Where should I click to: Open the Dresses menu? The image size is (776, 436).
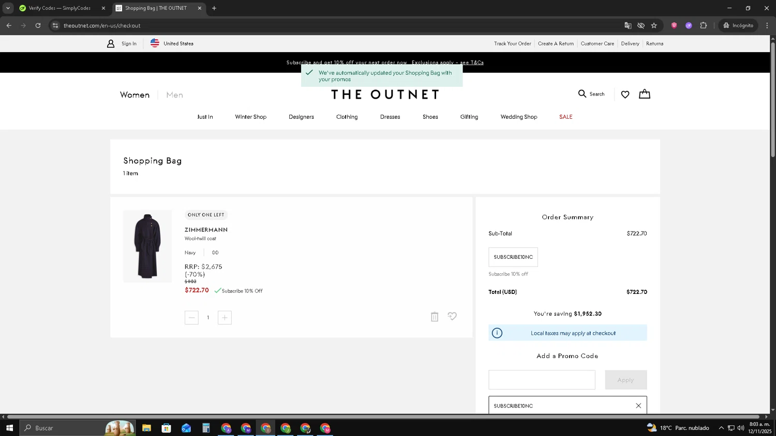tap(390, 117)
